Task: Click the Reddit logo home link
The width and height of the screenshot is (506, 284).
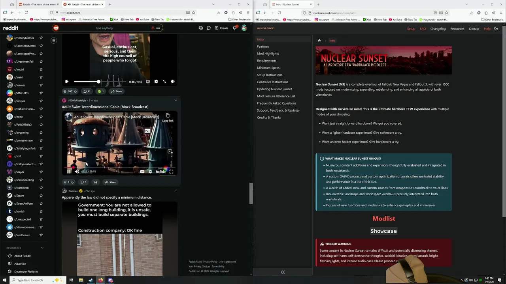Action: (x=11, y=28)
